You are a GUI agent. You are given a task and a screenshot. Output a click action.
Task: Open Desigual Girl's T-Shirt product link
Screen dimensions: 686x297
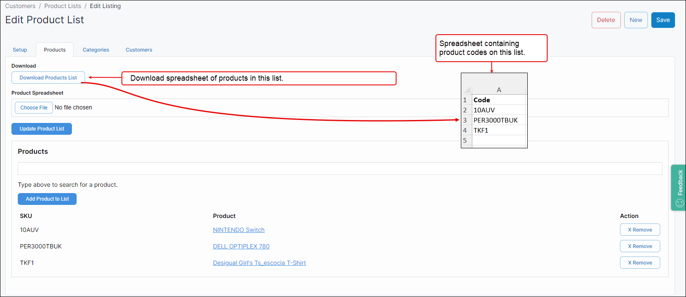click(259, 263)
